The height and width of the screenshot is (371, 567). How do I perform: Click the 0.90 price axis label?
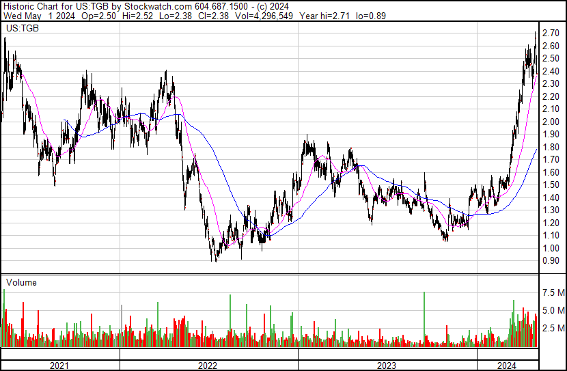(x=551, y=261)
